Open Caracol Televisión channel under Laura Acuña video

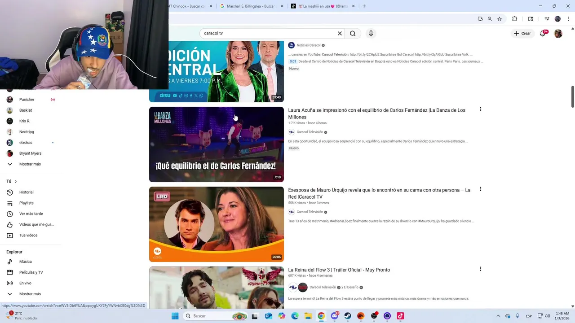pyautogui.click(x=310, y=132)
